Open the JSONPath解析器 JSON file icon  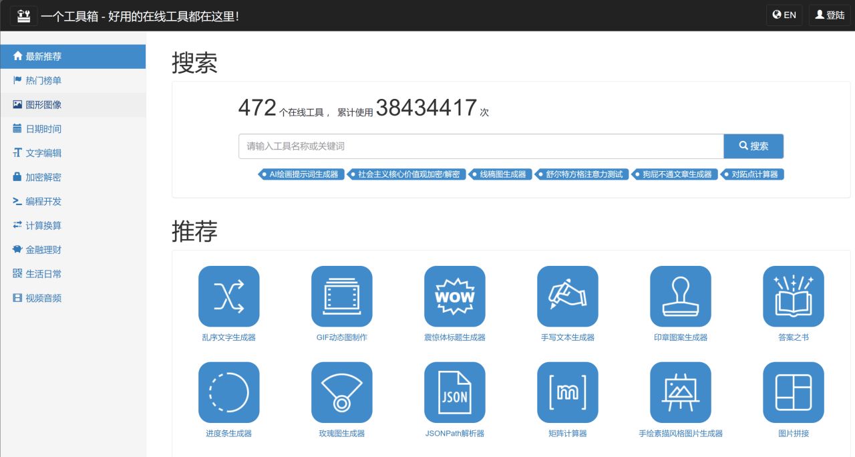(x=454, y=392)
